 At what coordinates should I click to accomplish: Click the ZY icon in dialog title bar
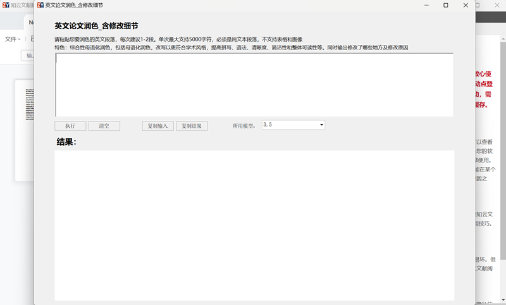coord(40,5)
